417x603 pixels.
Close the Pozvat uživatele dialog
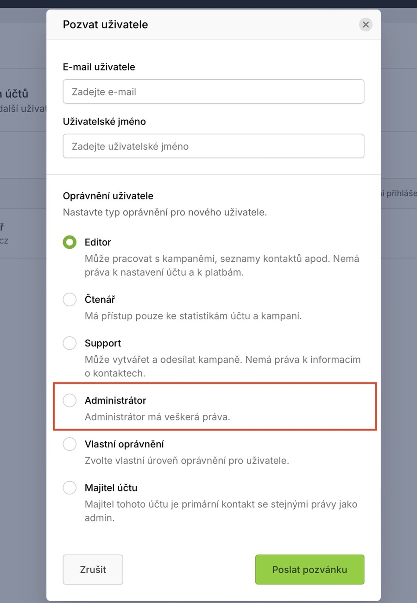coord(366,25)
